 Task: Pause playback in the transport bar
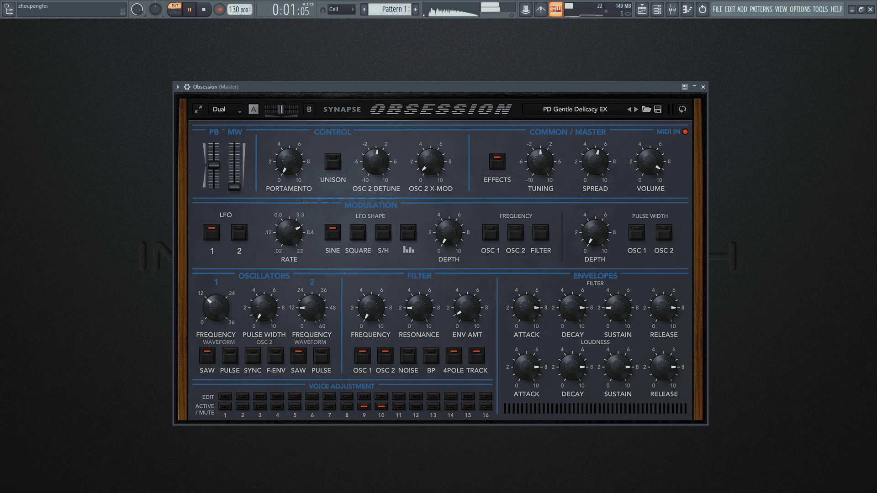click(189, 9)
